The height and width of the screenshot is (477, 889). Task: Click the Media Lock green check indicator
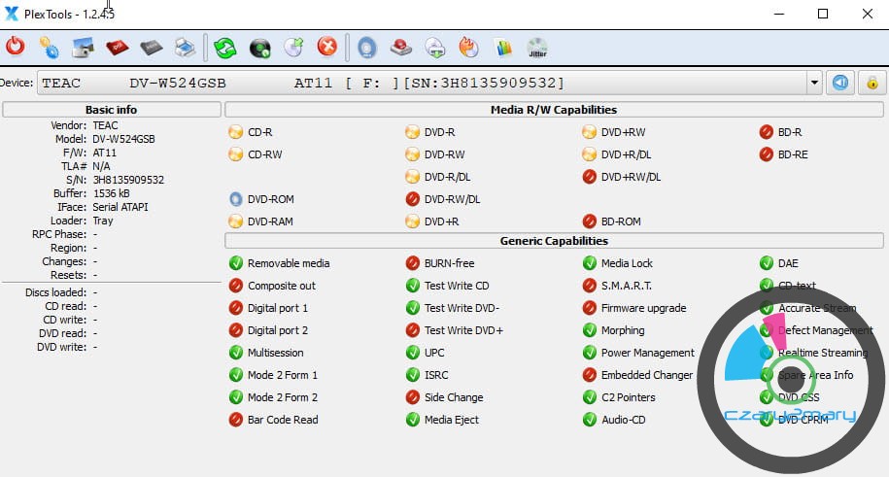click(x=590, y=263)
